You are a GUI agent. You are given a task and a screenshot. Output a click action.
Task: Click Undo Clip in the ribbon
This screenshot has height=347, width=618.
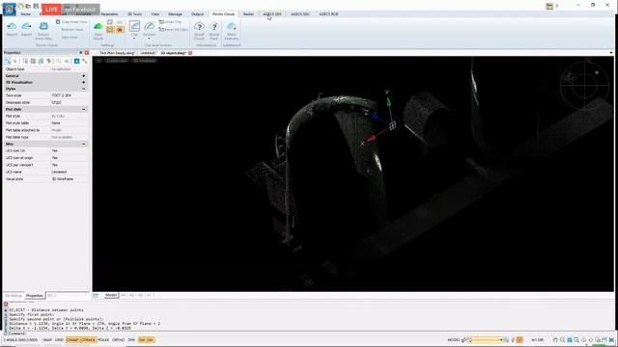point(170,22)
